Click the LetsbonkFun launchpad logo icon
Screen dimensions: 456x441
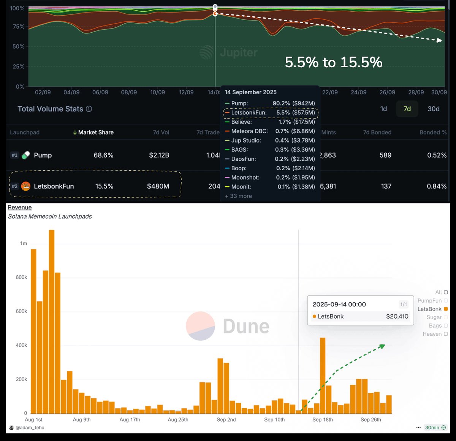coord(26,186)
